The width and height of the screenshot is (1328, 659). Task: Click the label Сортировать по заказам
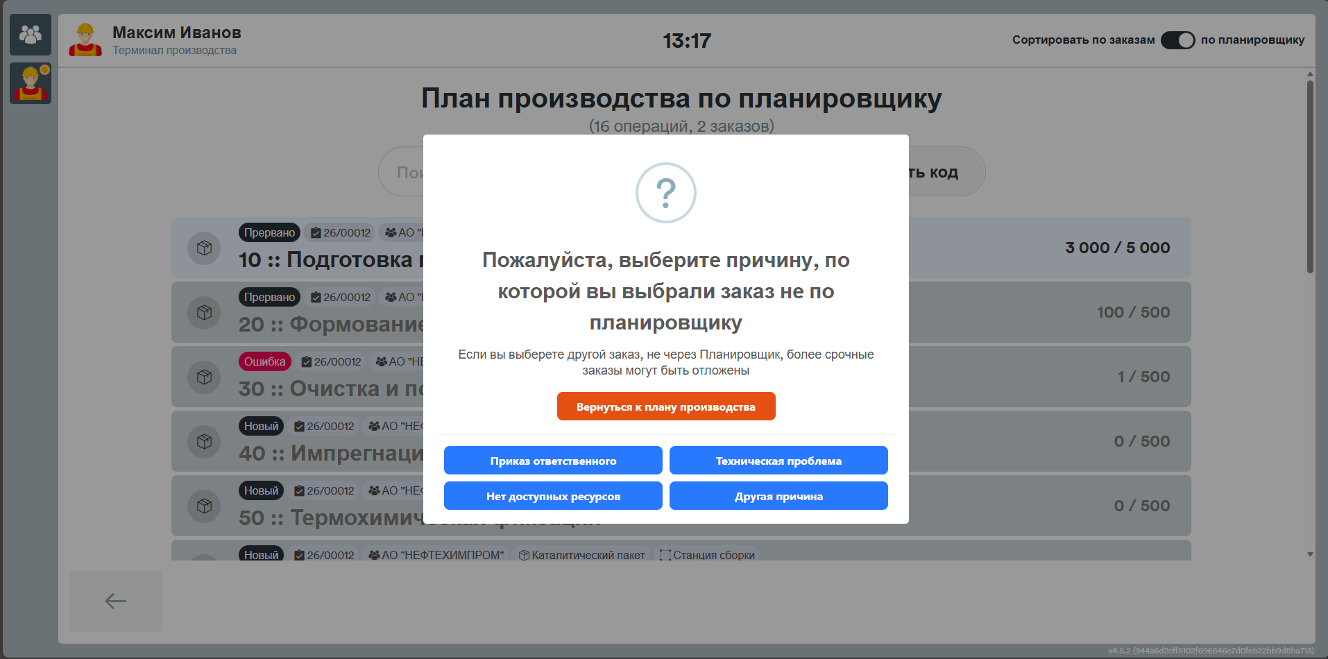(1083, 40)
